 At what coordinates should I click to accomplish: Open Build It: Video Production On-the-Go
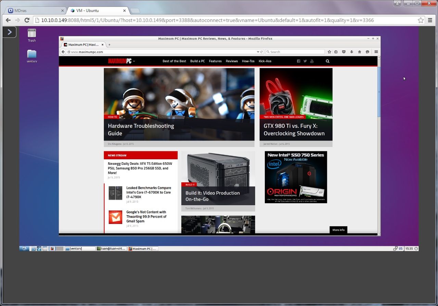tap(212, 196)
